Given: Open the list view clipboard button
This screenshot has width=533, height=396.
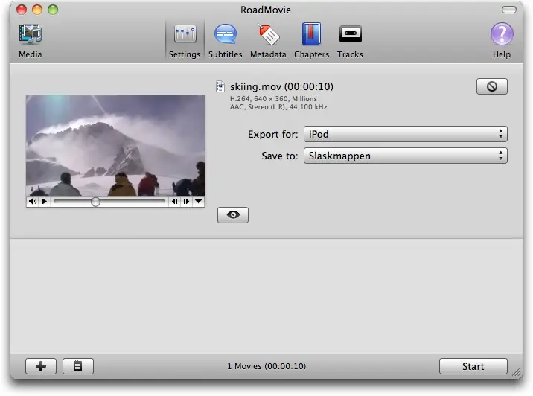Looking at the screenshot, I should coord(78,366).
